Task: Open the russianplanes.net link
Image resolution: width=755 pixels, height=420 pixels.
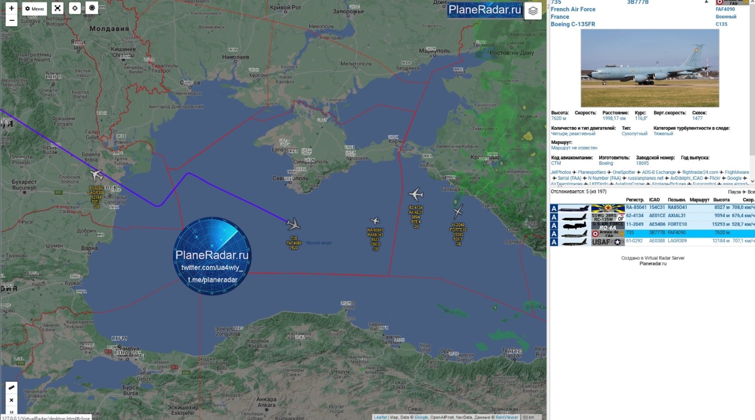Action: pyautogui.click(x=646, y=178)
